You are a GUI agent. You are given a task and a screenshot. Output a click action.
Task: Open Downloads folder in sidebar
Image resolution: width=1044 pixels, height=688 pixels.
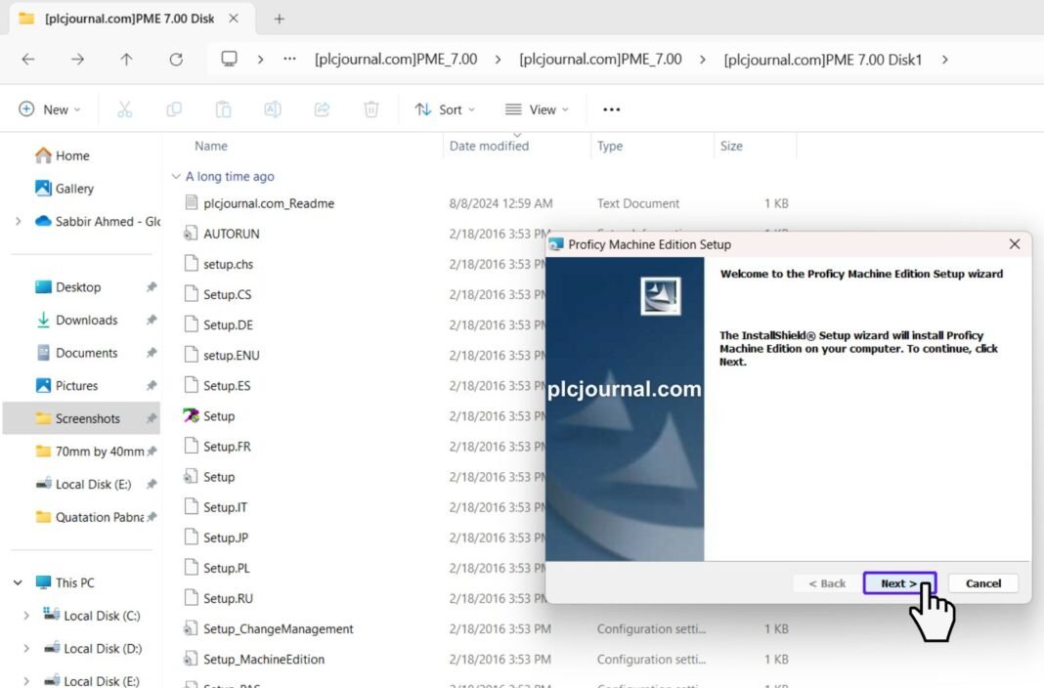pos(86,320)
